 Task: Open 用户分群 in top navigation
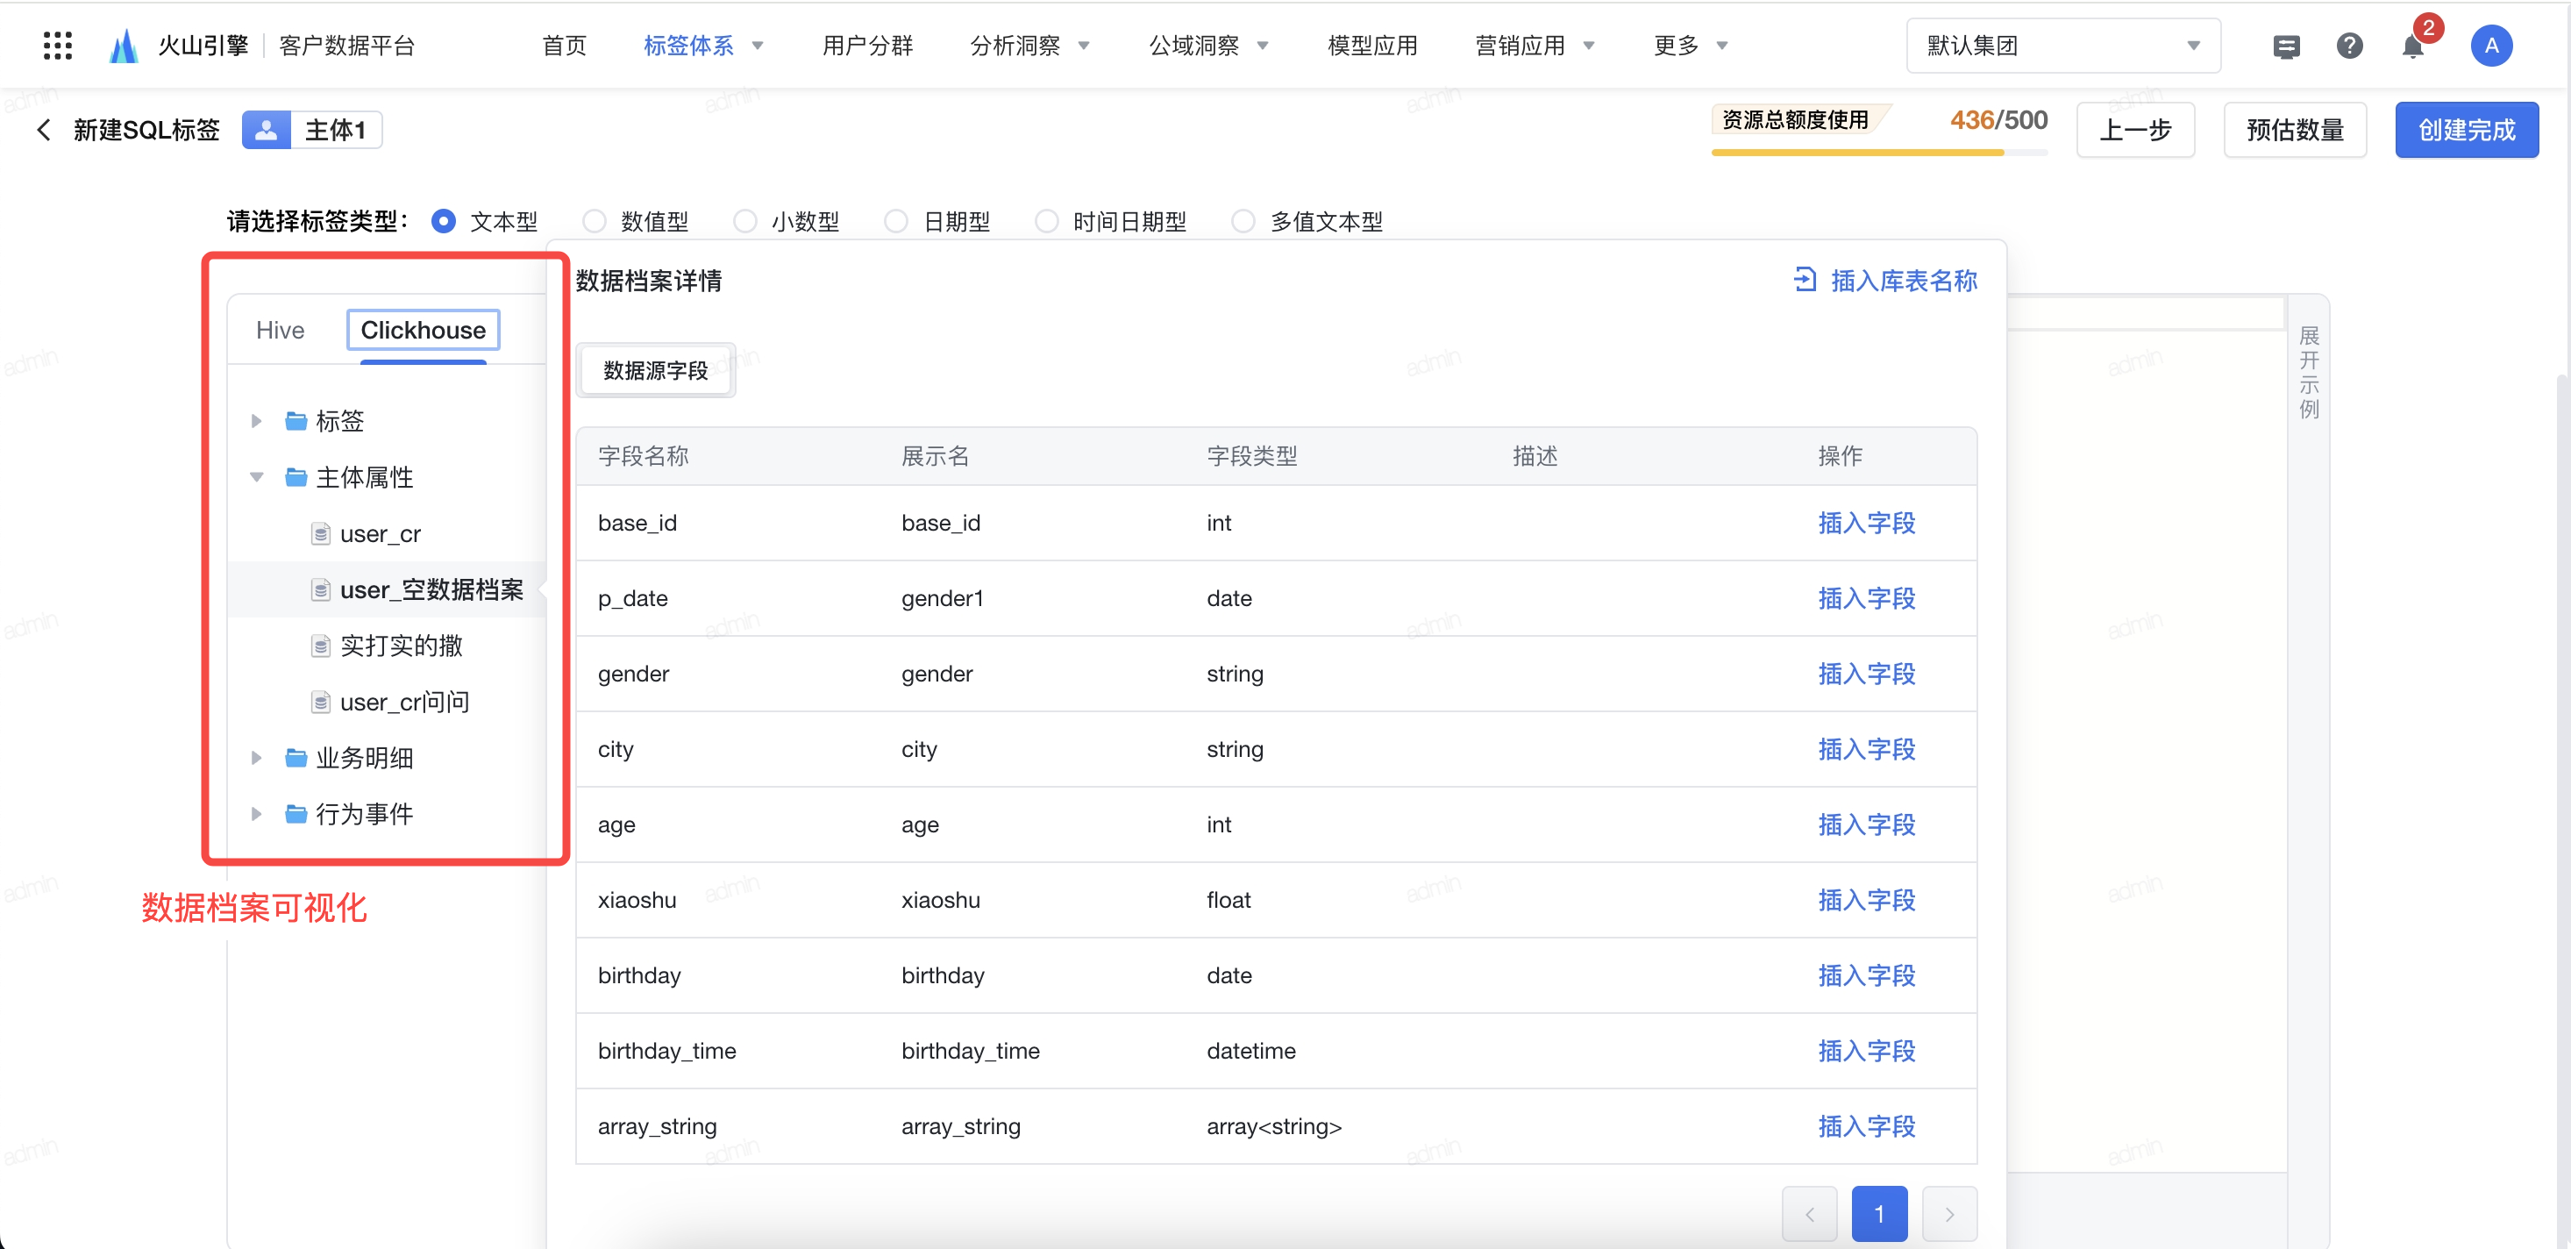[x=867, y=45]
